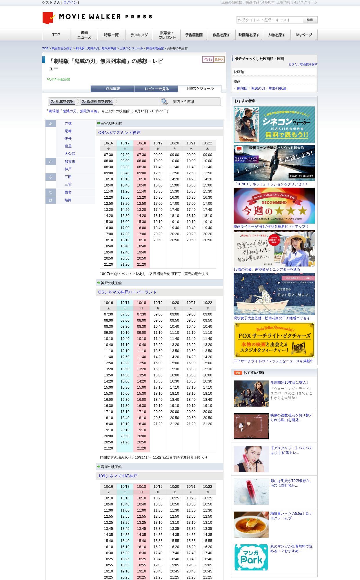Open the シネコンウォーカー banner image
This screenshot has height=580, width=360.
274,124
